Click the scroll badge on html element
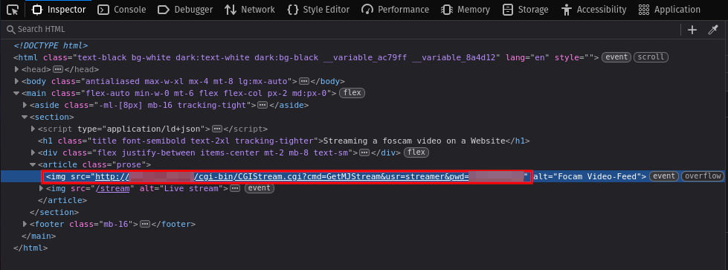Image resolution: width=728 pixels, height=270 pixels. (651, 57)
